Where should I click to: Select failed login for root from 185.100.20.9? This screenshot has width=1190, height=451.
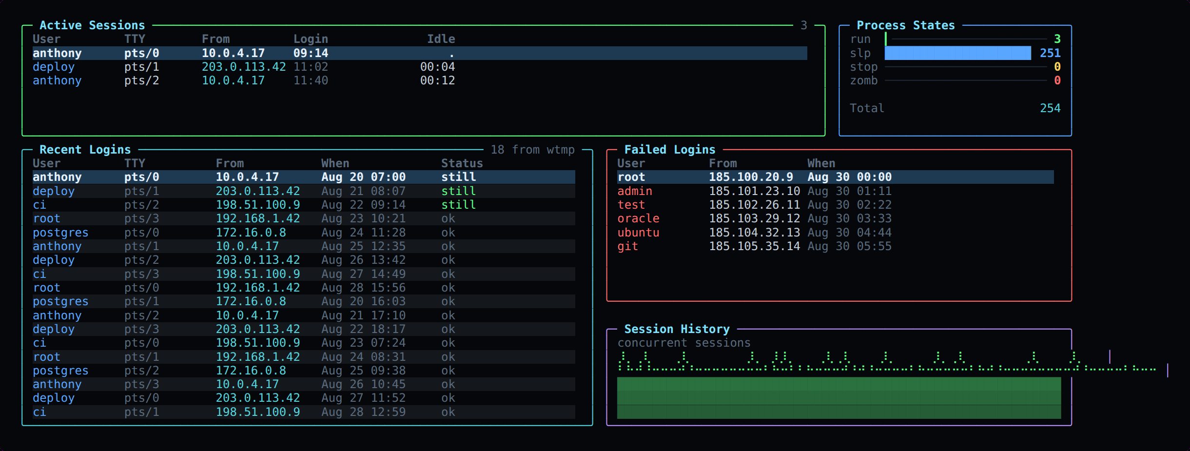[x=836, y=177]
